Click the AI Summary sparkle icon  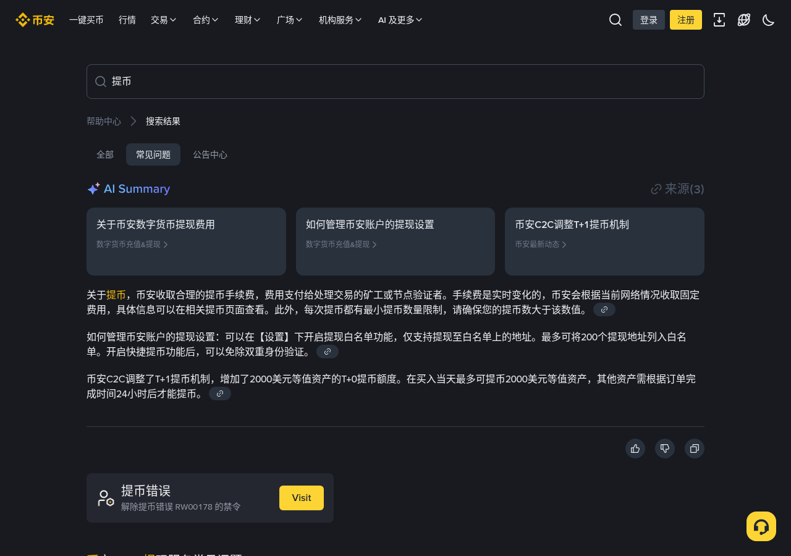coord(93,189)
